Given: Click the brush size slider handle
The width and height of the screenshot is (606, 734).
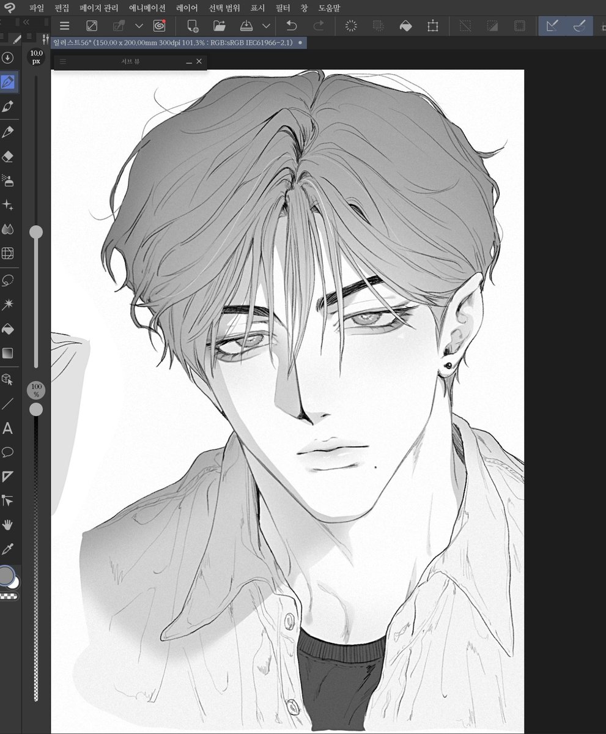Looking at the screenshot, I should (x=37, y=232).
